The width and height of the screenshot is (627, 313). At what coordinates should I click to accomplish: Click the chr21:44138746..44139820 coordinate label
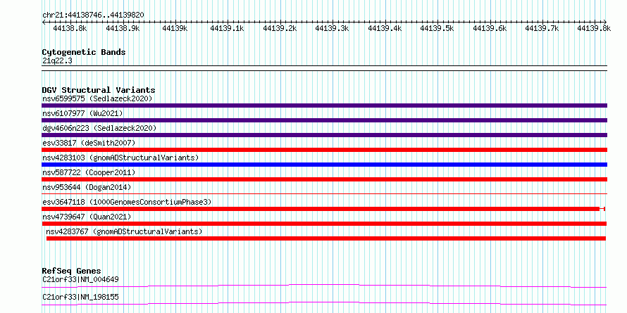[x=93, y=15]
